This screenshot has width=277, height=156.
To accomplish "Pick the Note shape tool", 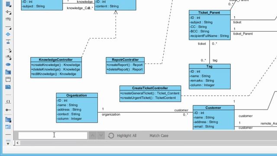I will (x=8, y=87).
